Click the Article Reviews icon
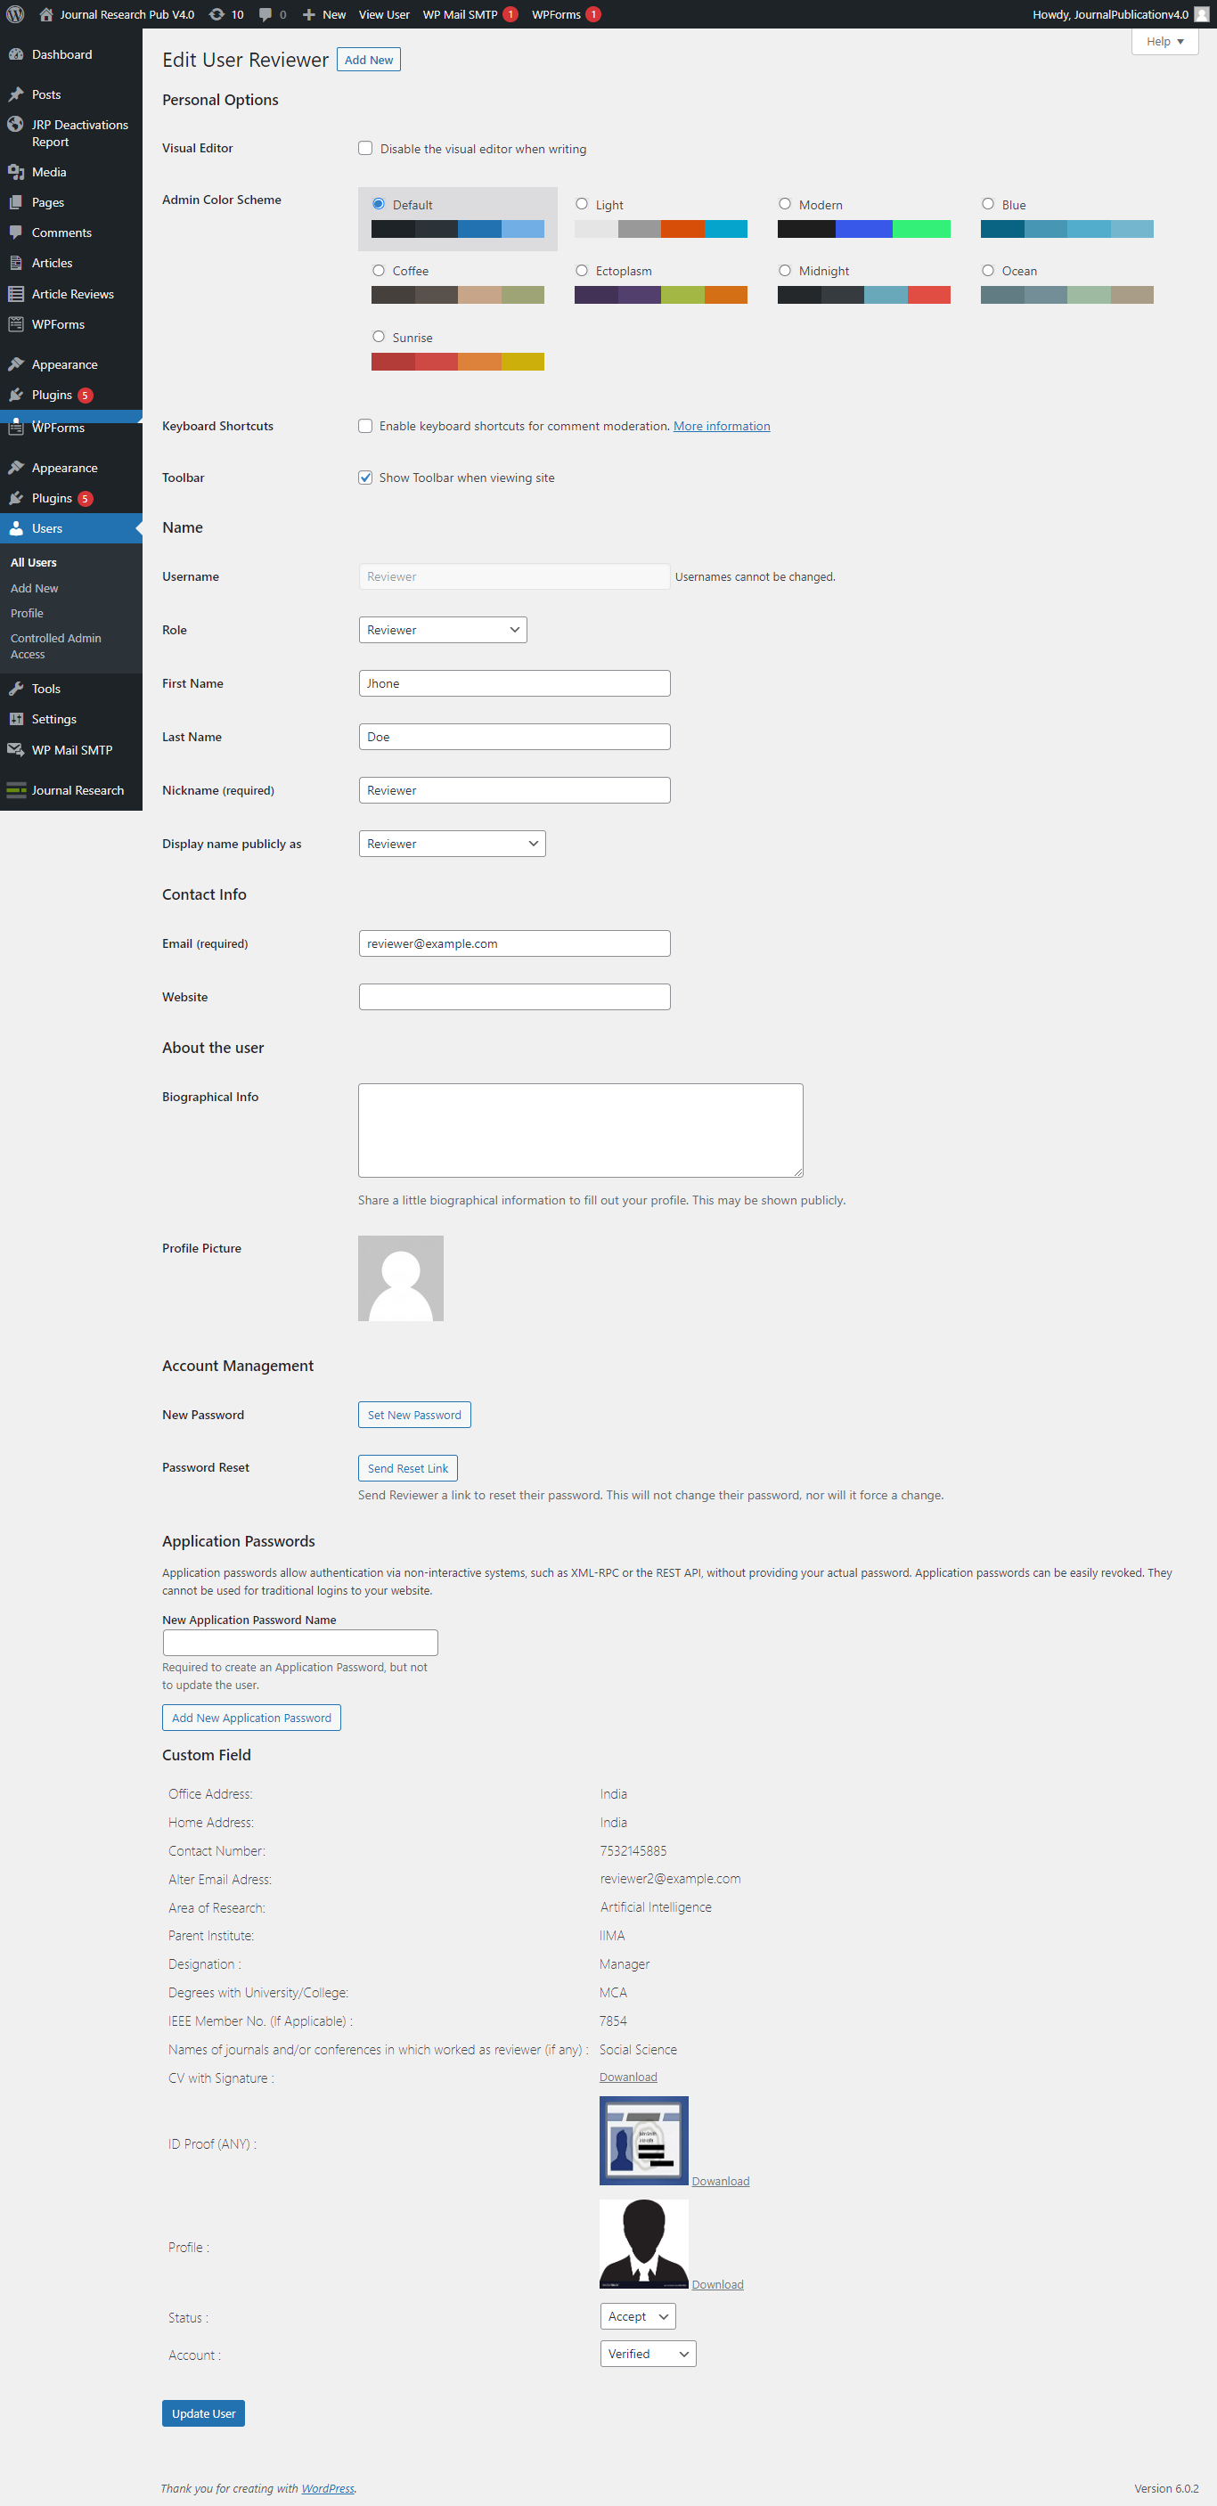Image resolution: width=1217 pixels, height=2506 pixels. [15, 294]
